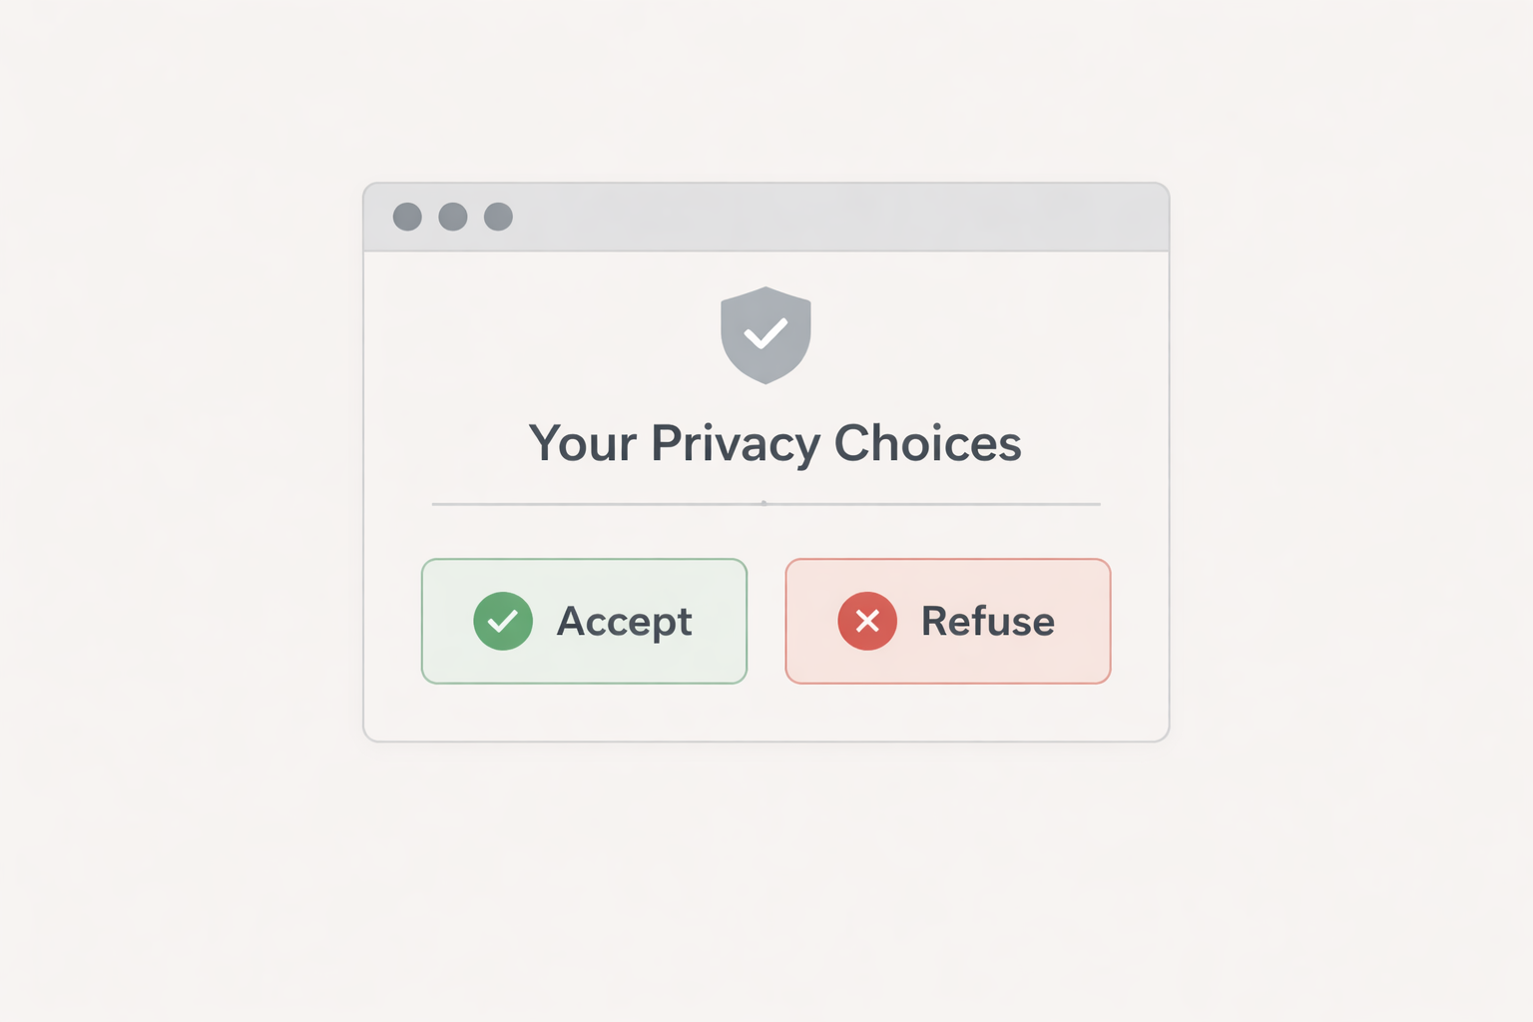Click the word "Choices" in the heading

(x=927, y=443)
